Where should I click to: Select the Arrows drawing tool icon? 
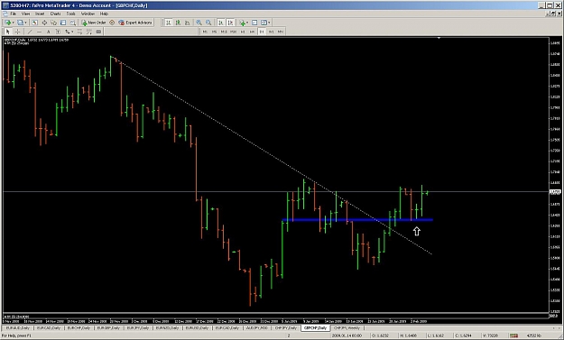pyautogui.click(x=67, y=32)
